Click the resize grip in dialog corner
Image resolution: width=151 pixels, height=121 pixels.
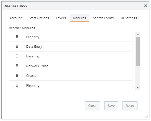(147, 116)
